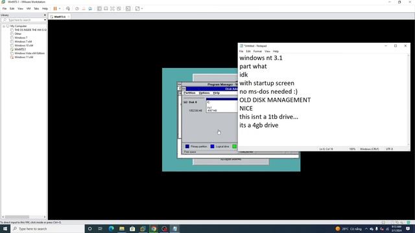The height and width of the screenshot is (233, 415).
Task: Select the Windows 7 x64 VM
Action: click(x=23, y=41)
